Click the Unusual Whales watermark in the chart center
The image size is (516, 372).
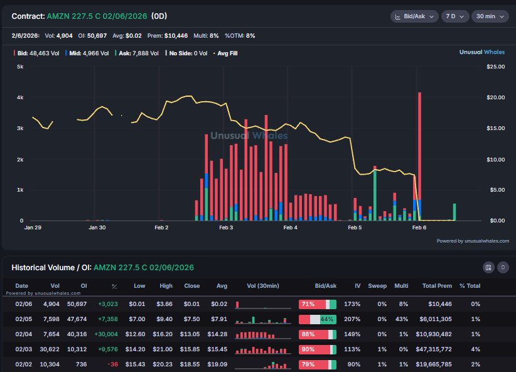coord(249,135)
